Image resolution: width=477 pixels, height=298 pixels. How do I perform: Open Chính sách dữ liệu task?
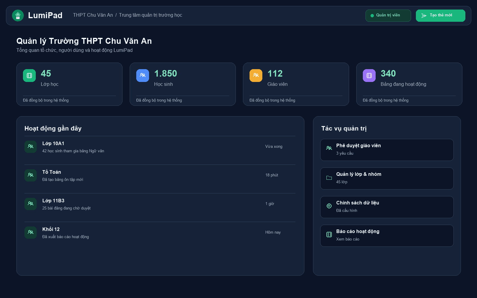coord(387,207)
